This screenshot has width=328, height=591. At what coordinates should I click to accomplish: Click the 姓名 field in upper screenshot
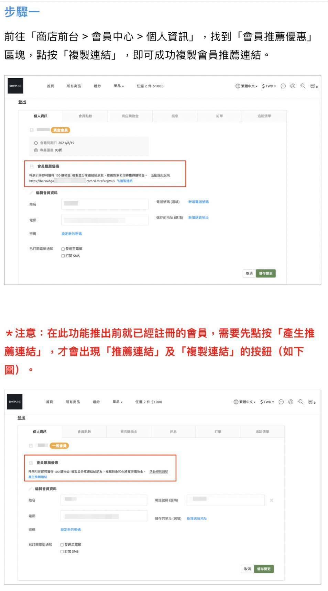[105, 204]
